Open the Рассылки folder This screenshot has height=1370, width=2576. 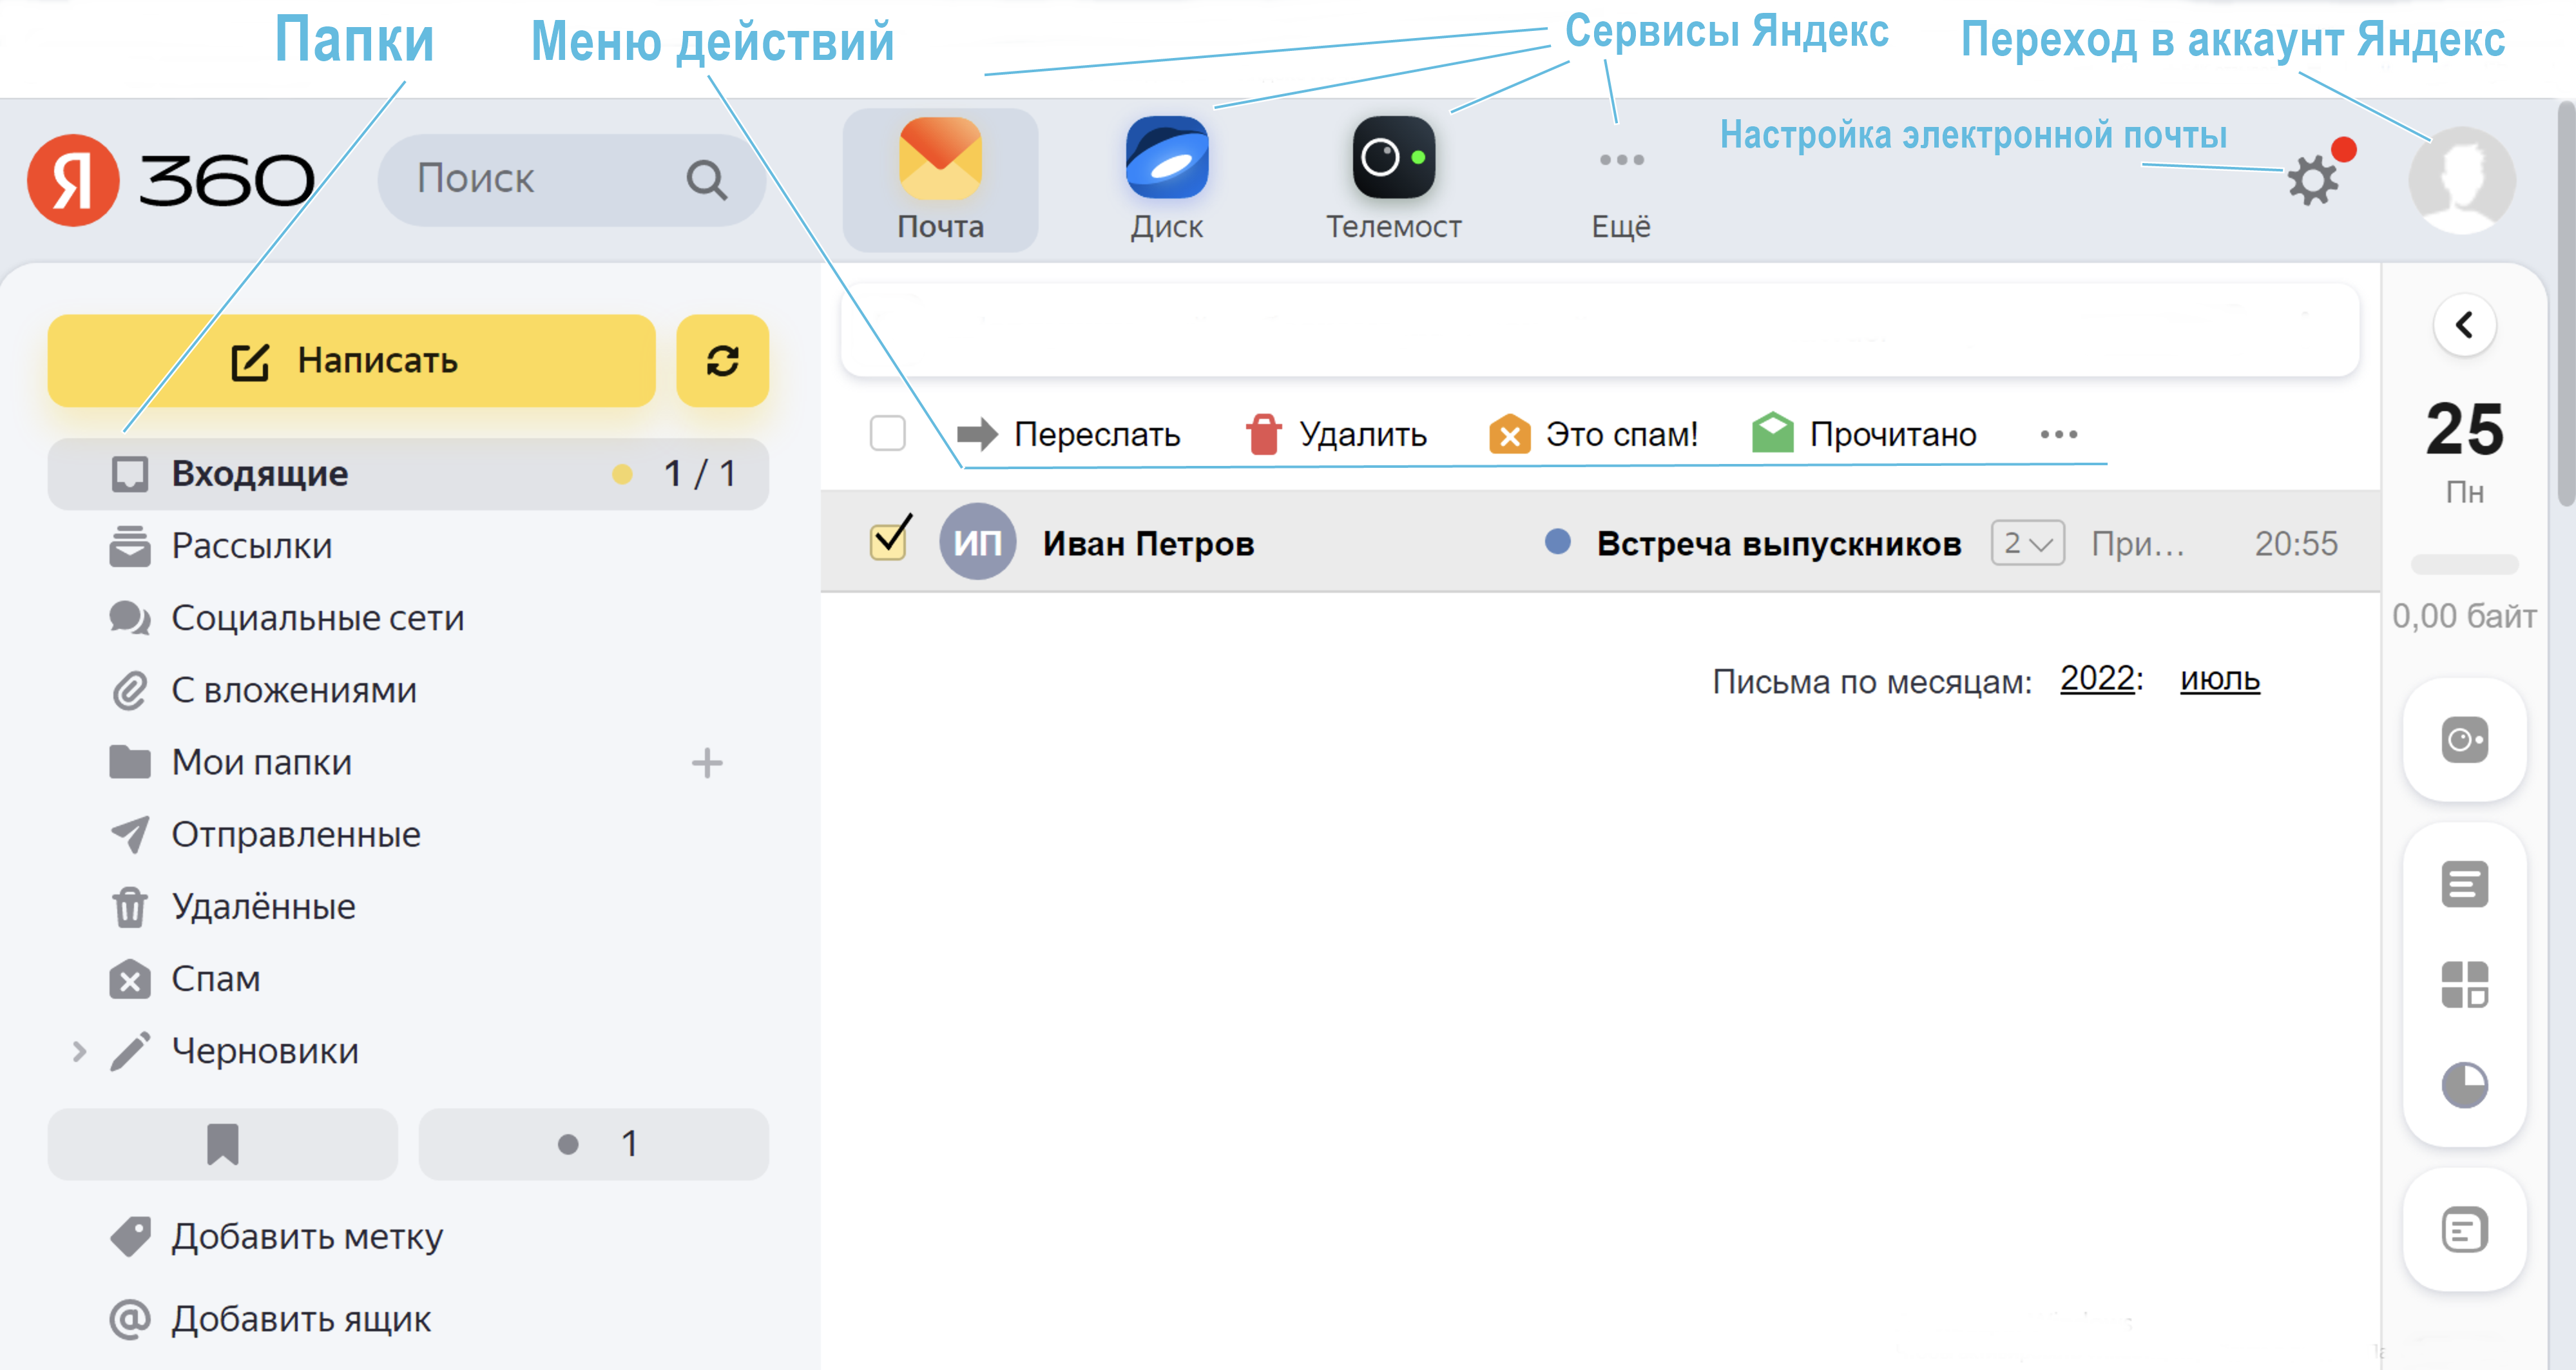tap(252, 546)
